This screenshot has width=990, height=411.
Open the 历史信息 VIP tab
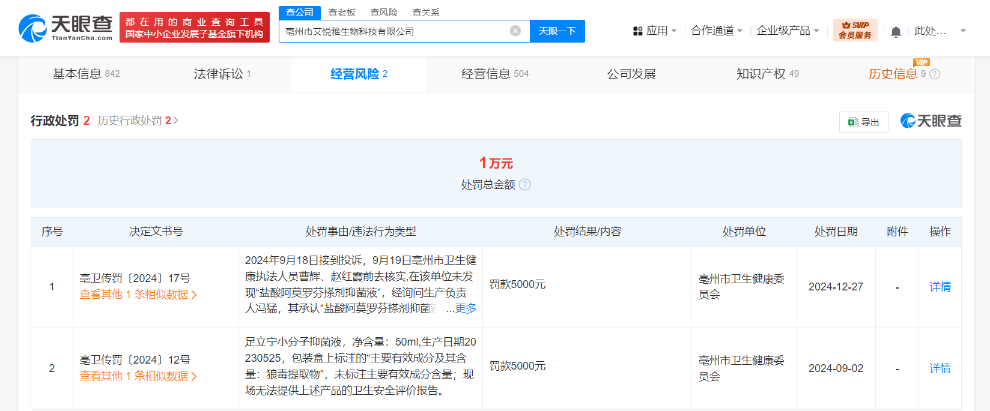point(893,74)
